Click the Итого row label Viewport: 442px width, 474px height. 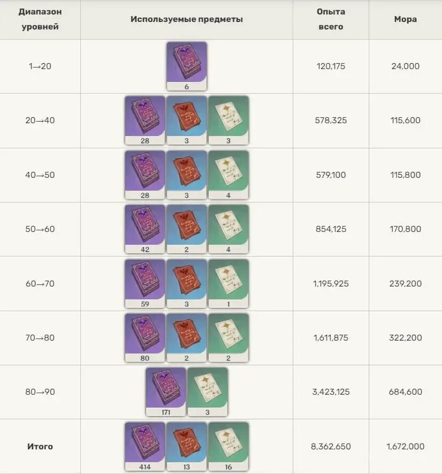[40, 447]
